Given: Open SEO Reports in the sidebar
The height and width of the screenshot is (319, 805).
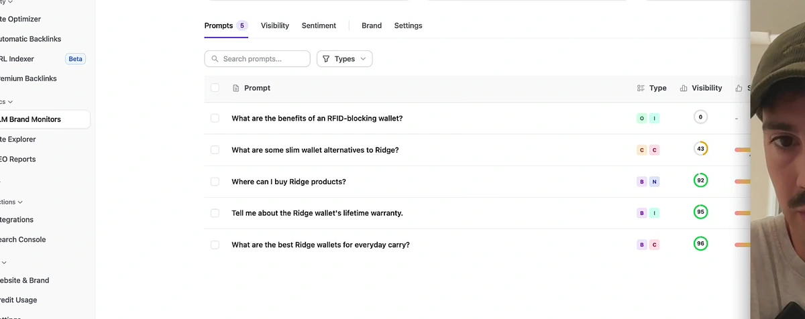Looking at the screenshot, I should 19,159.
